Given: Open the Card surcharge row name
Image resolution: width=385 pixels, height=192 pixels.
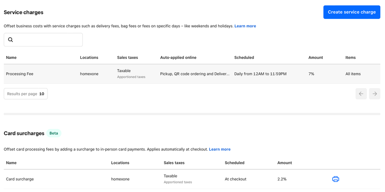Looking at the screenshot, I should (x=20, y=179).
